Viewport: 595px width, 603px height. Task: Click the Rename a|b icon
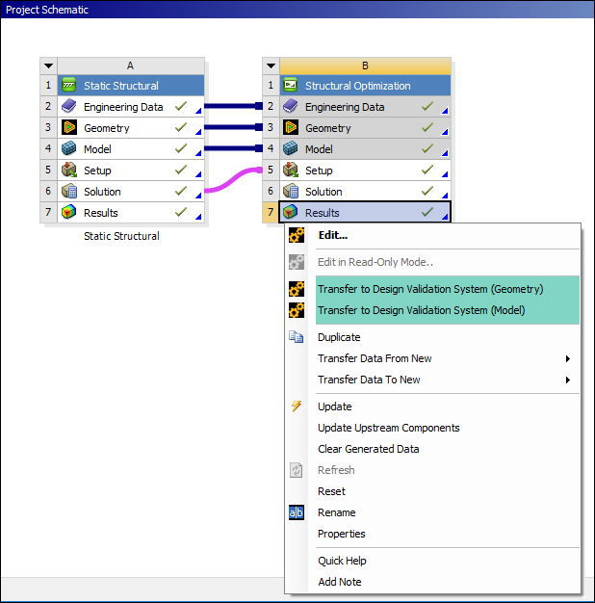tap(297, 512)
